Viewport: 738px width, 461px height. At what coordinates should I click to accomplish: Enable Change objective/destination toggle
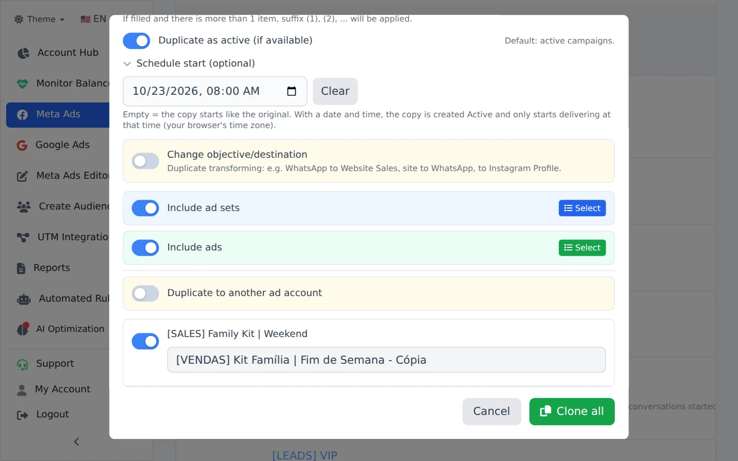click(x=145, y=161)
